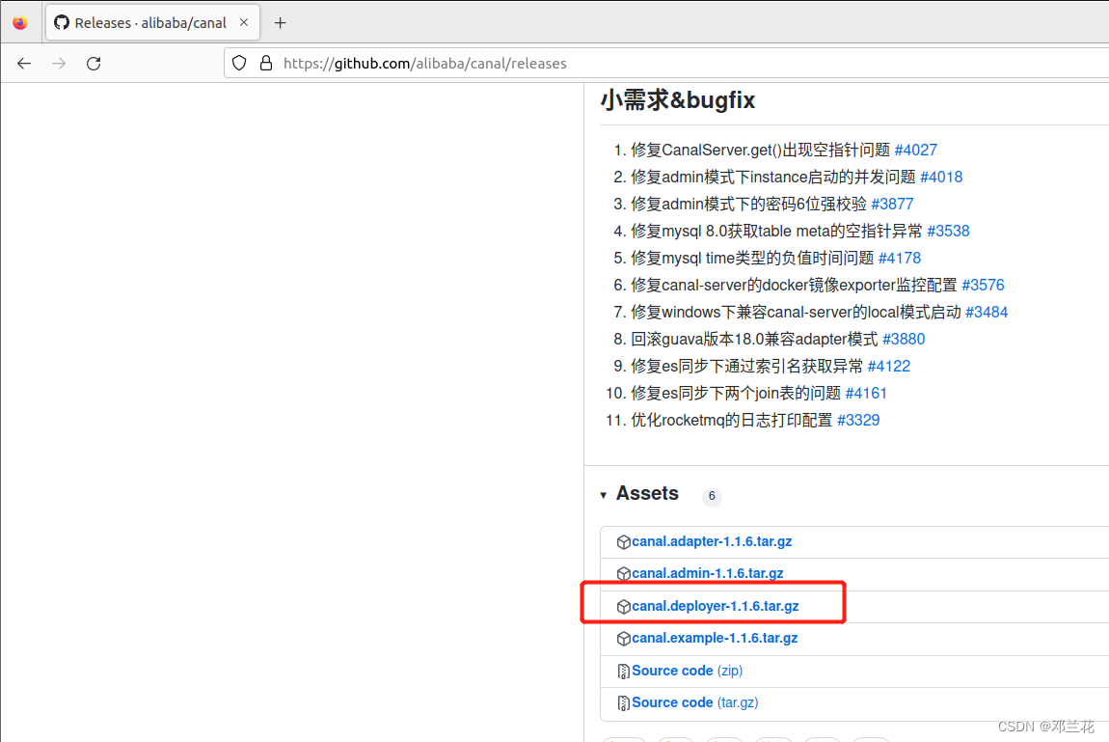
Task: Reload the current page
Action: point(94,64)
